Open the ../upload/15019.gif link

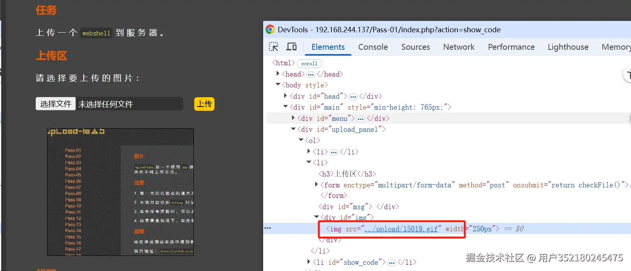coord(401,229)
